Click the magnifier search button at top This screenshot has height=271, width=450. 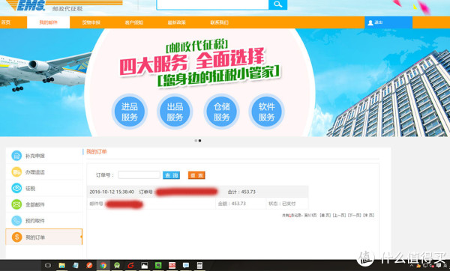click(x=277, y=4)
